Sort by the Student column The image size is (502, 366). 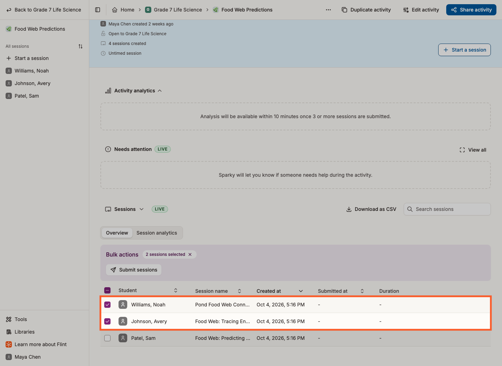[176, 290]
